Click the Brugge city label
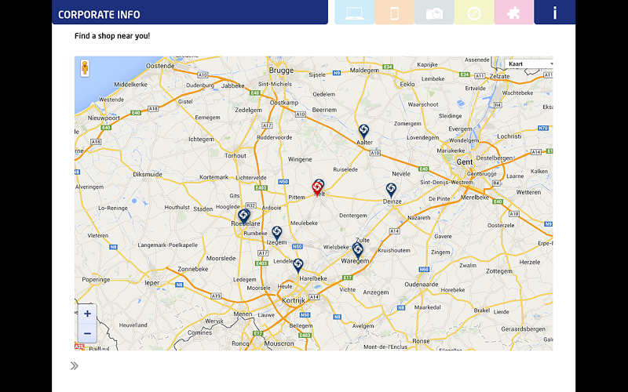This screenshot has width=628, height=392. pos(281,71)
